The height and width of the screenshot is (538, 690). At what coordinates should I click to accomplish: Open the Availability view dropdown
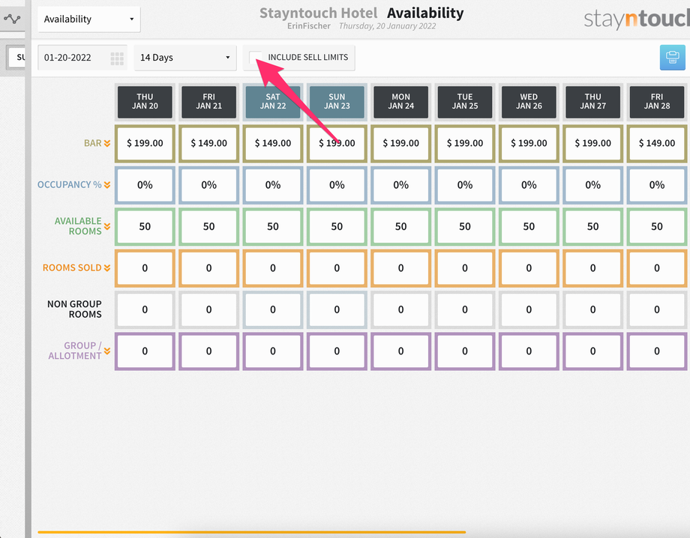click(x=89, y=19)
